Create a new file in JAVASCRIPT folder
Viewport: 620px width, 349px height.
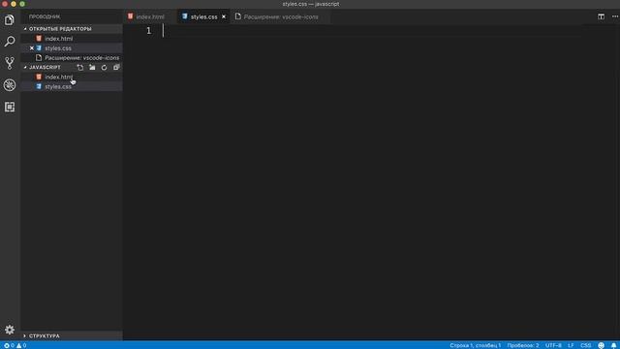click(x=80, y=67)
